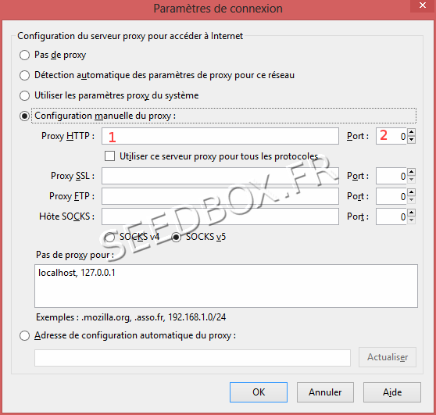
Task: Decrease the Proxy SSL port value
Action: coord(412,180)
